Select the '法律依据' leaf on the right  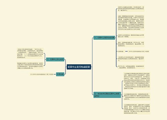(x=121, y=51)
